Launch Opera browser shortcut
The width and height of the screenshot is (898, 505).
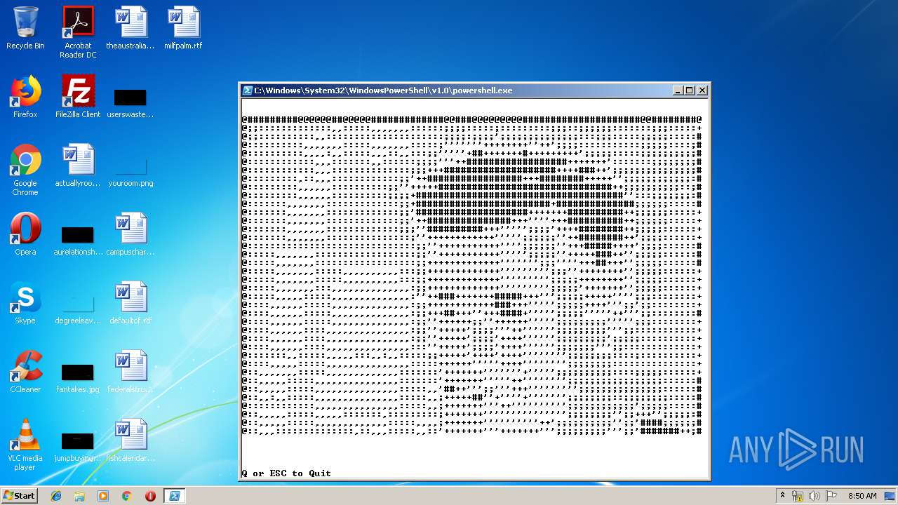[x=25, y=234]
